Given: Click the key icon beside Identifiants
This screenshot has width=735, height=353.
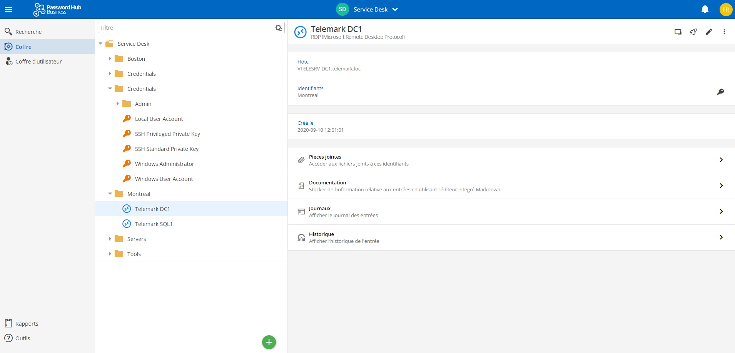Looking at the screenshot, I should point(720,92).
